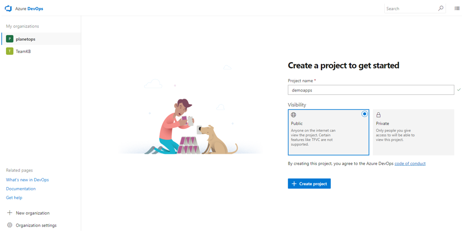This screenshot has width=462, height=240.
Task: Choose the Private visibility option card
Action: (413, 132)
